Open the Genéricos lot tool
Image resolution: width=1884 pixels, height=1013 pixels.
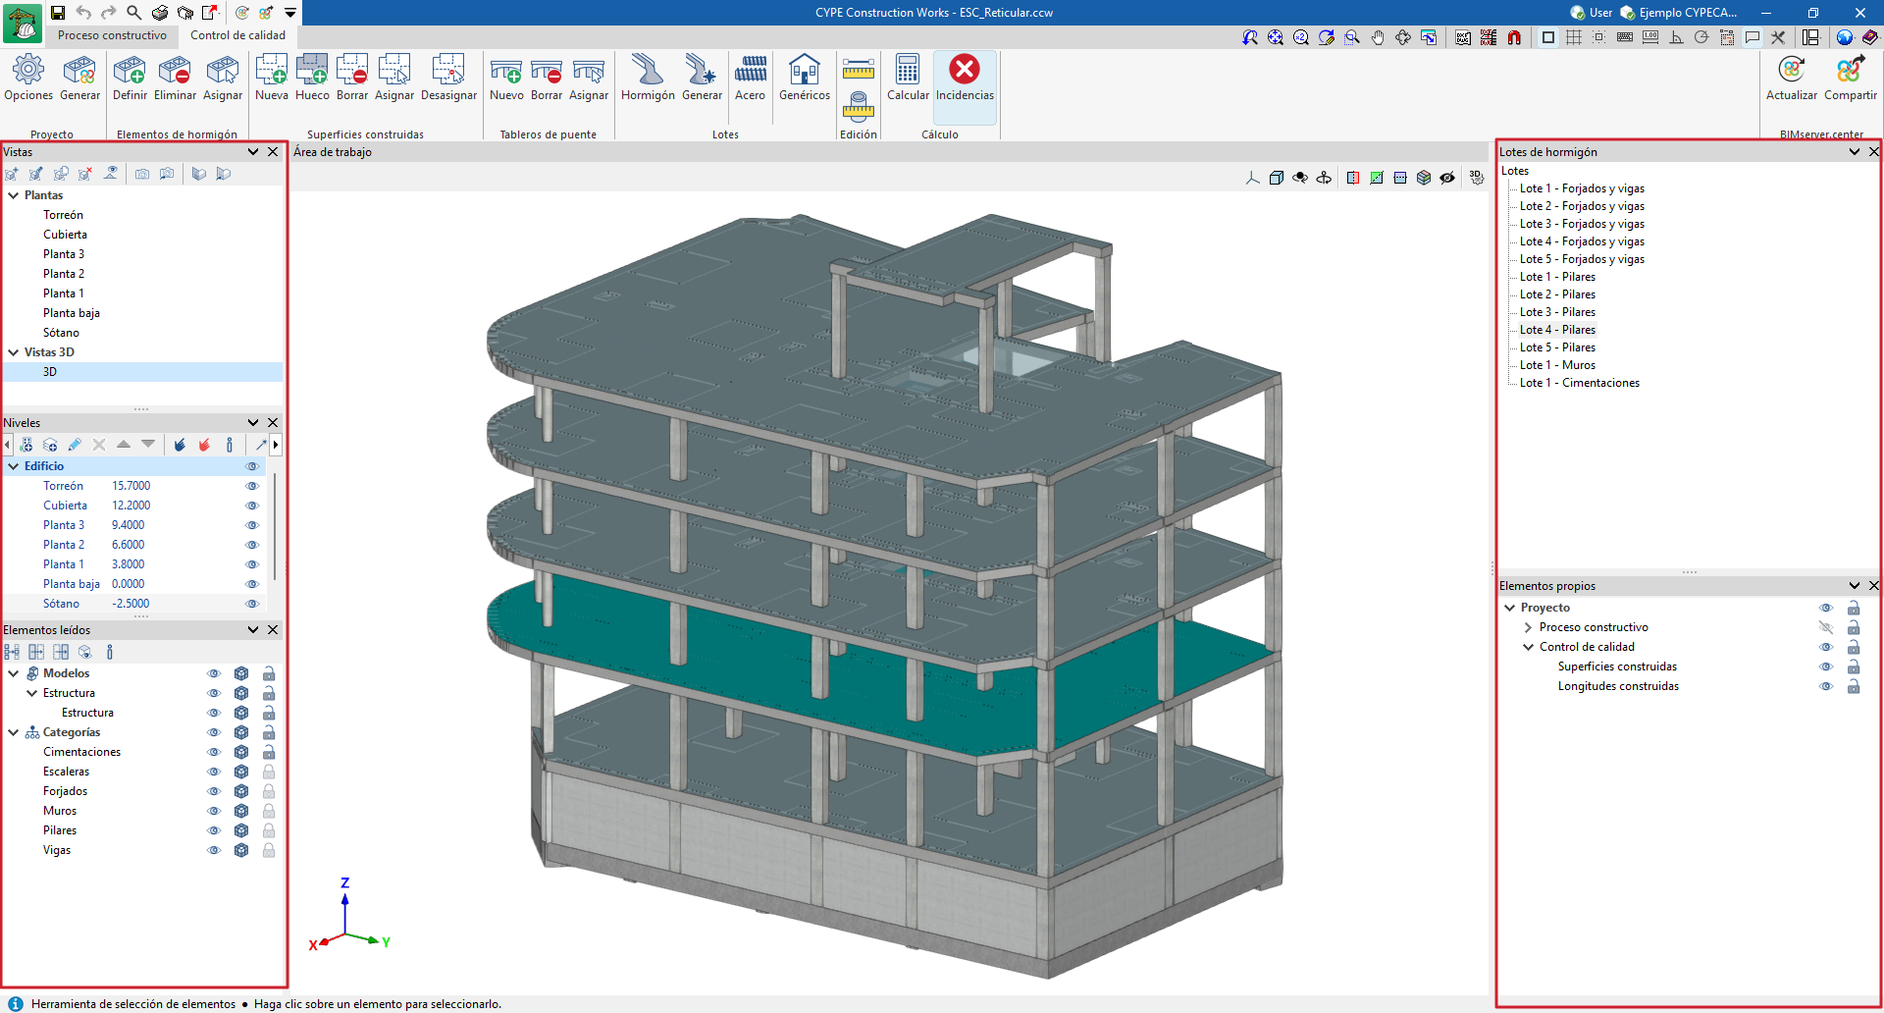point(804,71)
